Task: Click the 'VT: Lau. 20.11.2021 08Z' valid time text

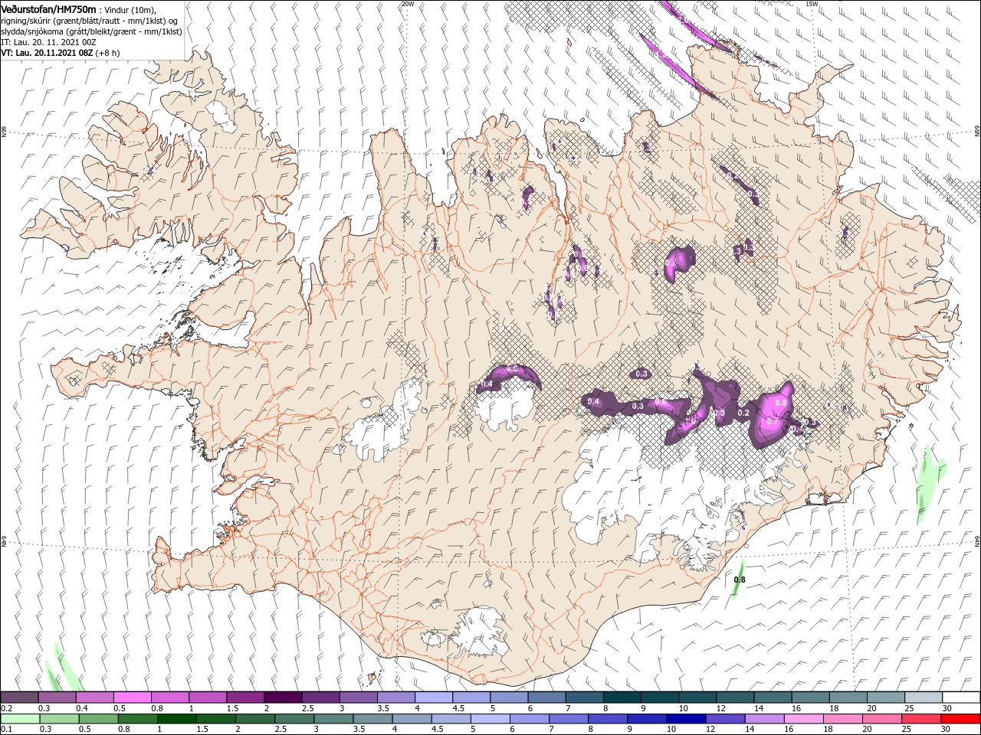Action: tap(48, 53)
